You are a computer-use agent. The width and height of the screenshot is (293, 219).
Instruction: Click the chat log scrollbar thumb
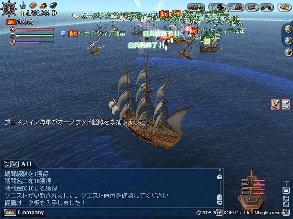click(220, 198)
